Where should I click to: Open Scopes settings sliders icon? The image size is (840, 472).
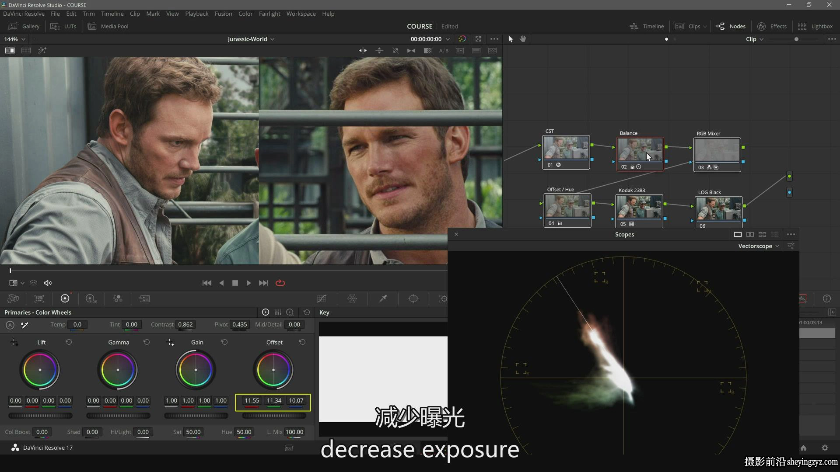pyautogui.click(x=791, y=246)
